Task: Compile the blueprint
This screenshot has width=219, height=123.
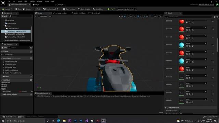Action: click(6, 9)
